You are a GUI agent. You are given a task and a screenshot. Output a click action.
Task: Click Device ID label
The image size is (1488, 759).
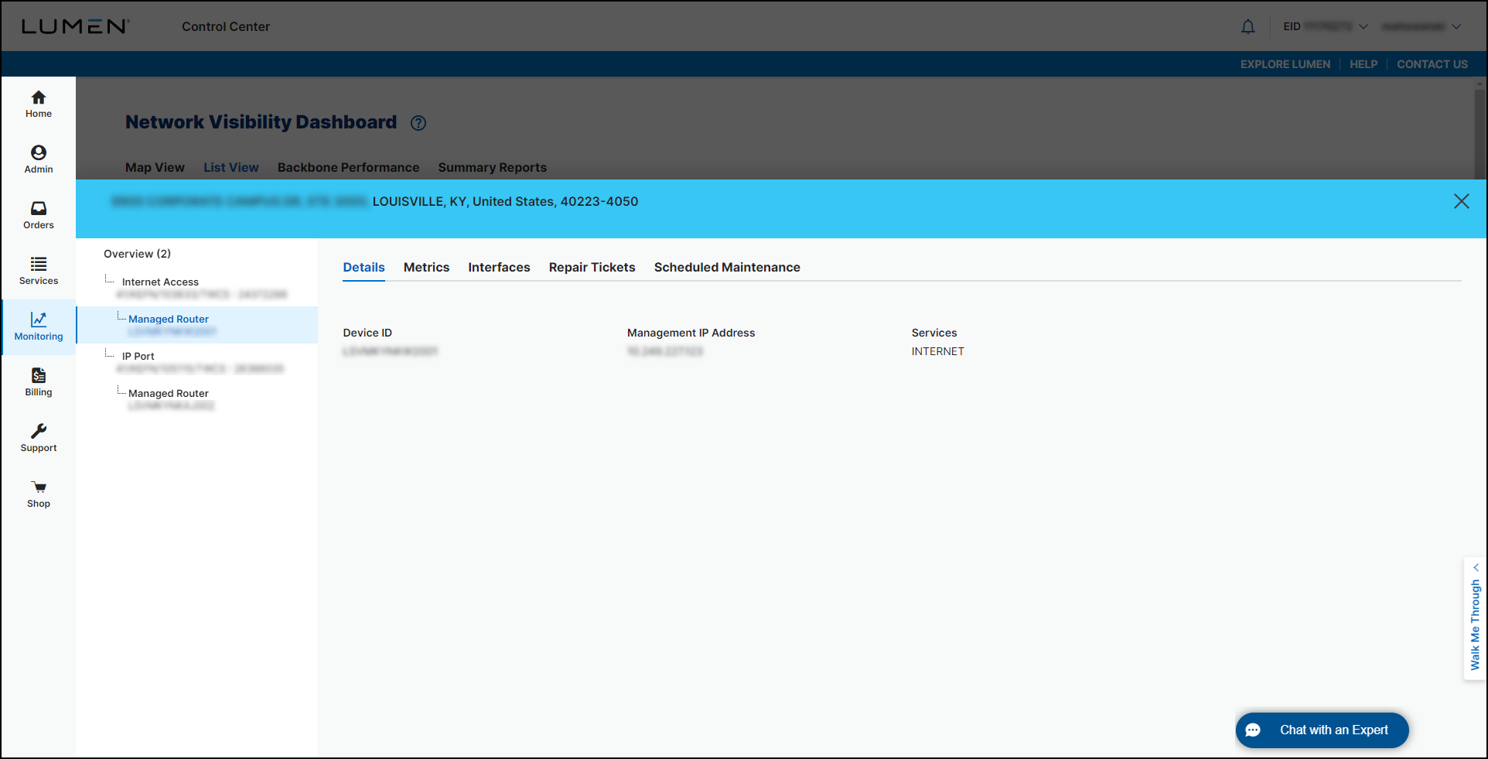click(367, 333)
